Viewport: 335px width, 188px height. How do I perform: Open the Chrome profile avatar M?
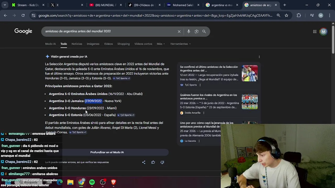click(x=321, y=15)
